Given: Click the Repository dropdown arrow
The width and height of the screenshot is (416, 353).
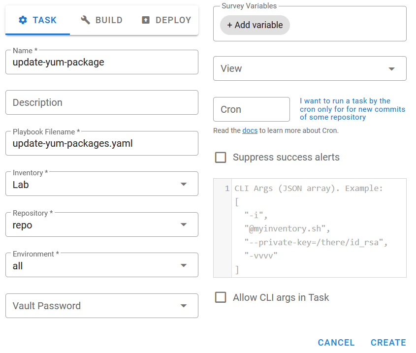Looking at the screenshot, I should pyautogui.click(x=184, y=225).
